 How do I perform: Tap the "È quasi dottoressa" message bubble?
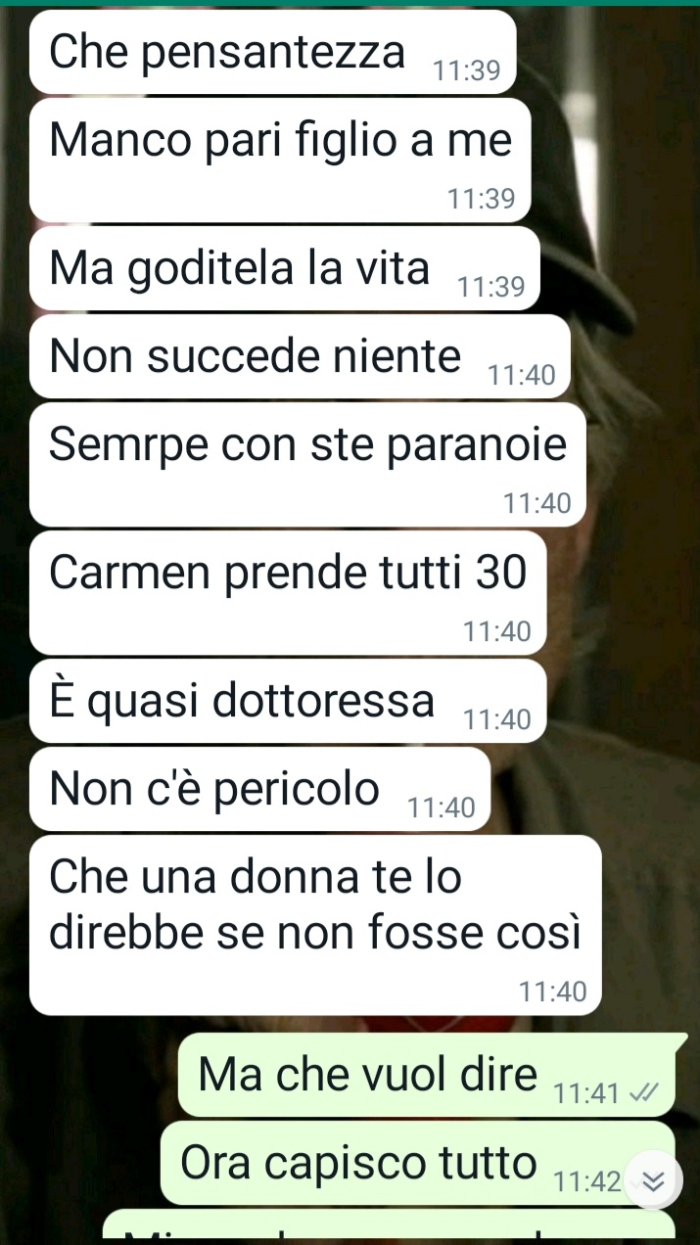click(288, 701)
